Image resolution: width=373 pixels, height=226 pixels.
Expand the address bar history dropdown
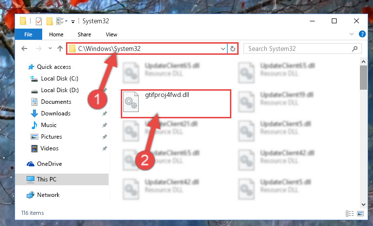[223, 49]
